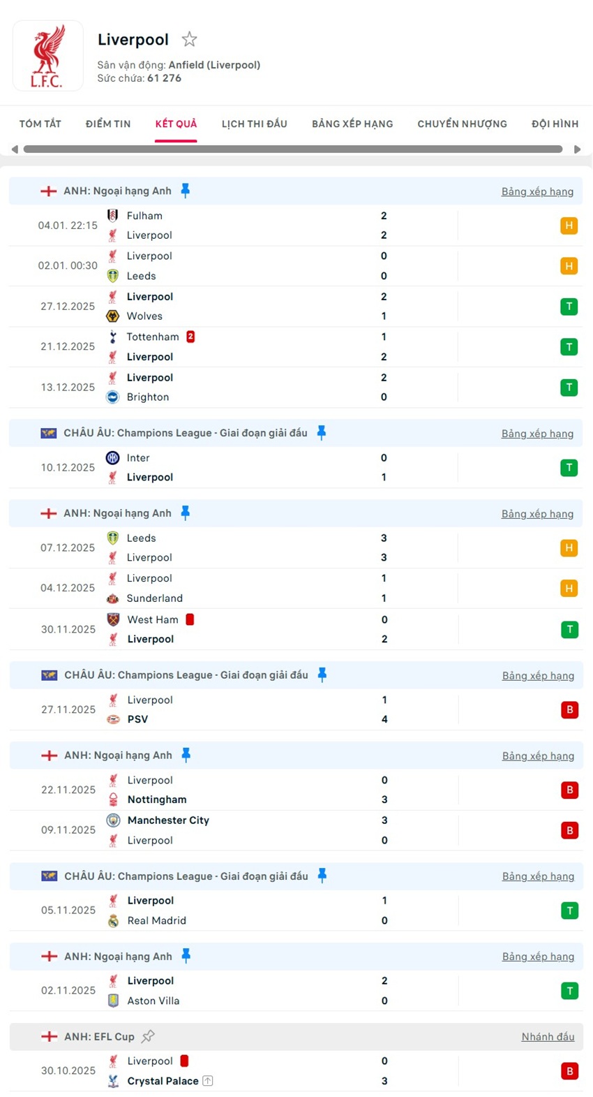Open the Chuyển nhượng tab

click(462, 124)
